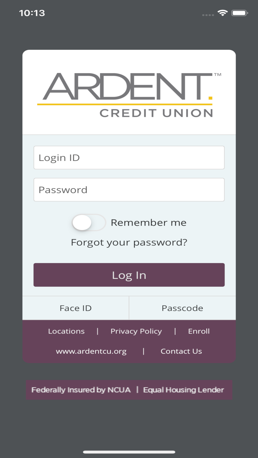
Task: Enable the Remember me switch
Action: point(88,223)
